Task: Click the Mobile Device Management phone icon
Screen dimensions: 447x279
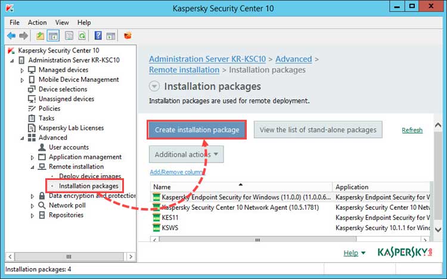Action: click(x=32, y=79)
